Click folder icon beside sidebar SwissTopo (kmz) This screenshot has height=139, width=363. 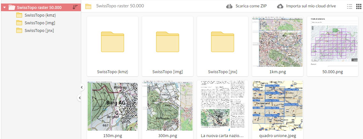tap(19, 15)
